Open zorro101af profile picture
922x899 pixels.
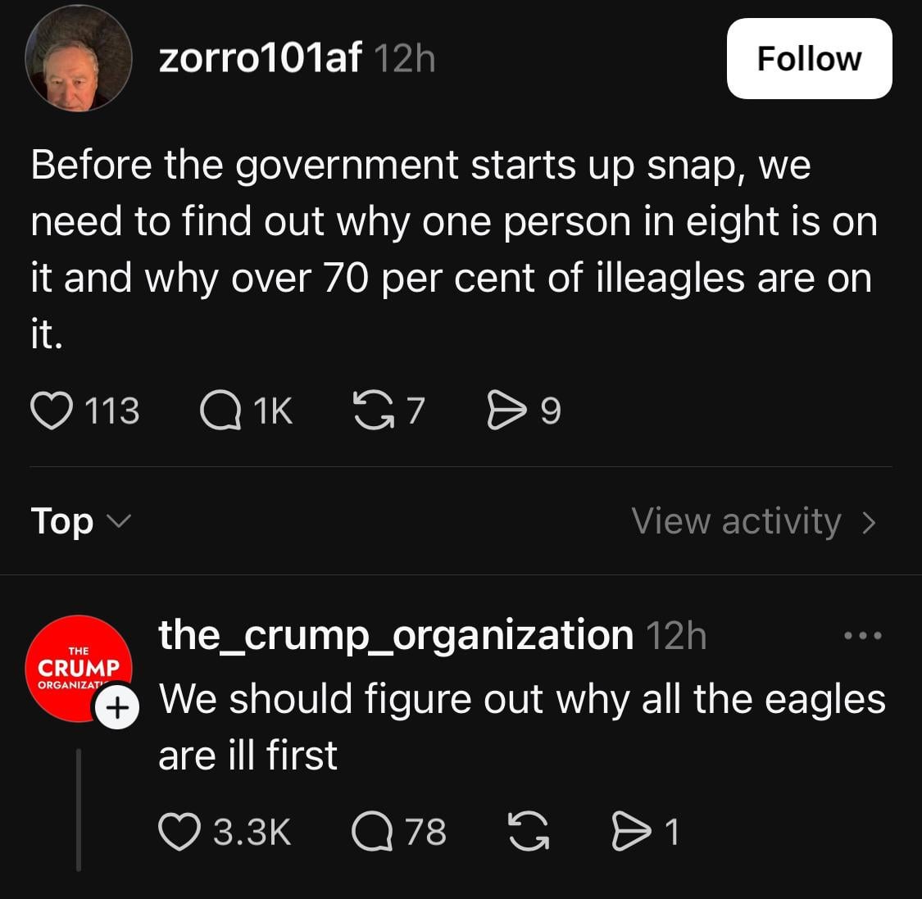79,57
